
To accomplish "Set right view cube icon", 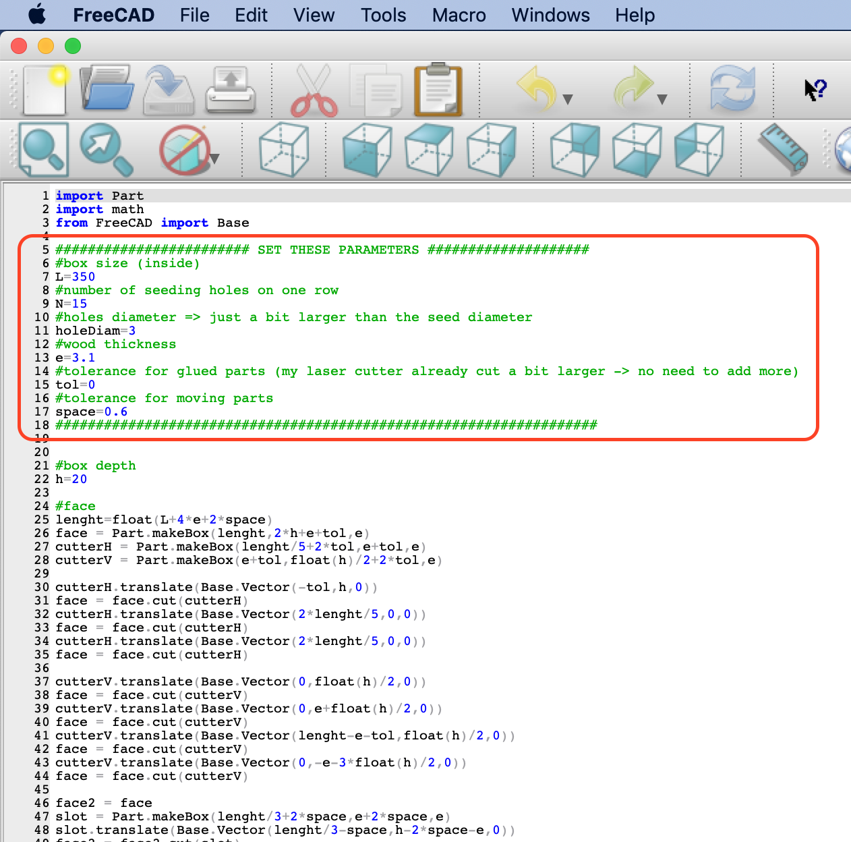I will (x=492, y=150).
